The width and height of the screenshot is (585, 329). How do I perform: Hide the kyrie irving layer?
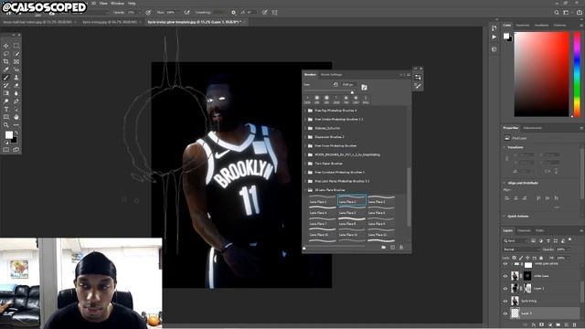pos(505,301)
